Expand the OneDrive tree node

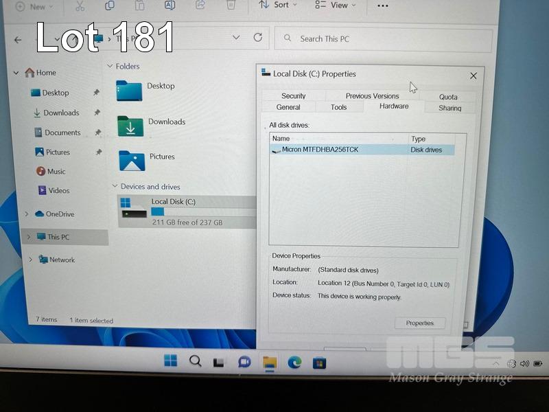click(27, 214)
